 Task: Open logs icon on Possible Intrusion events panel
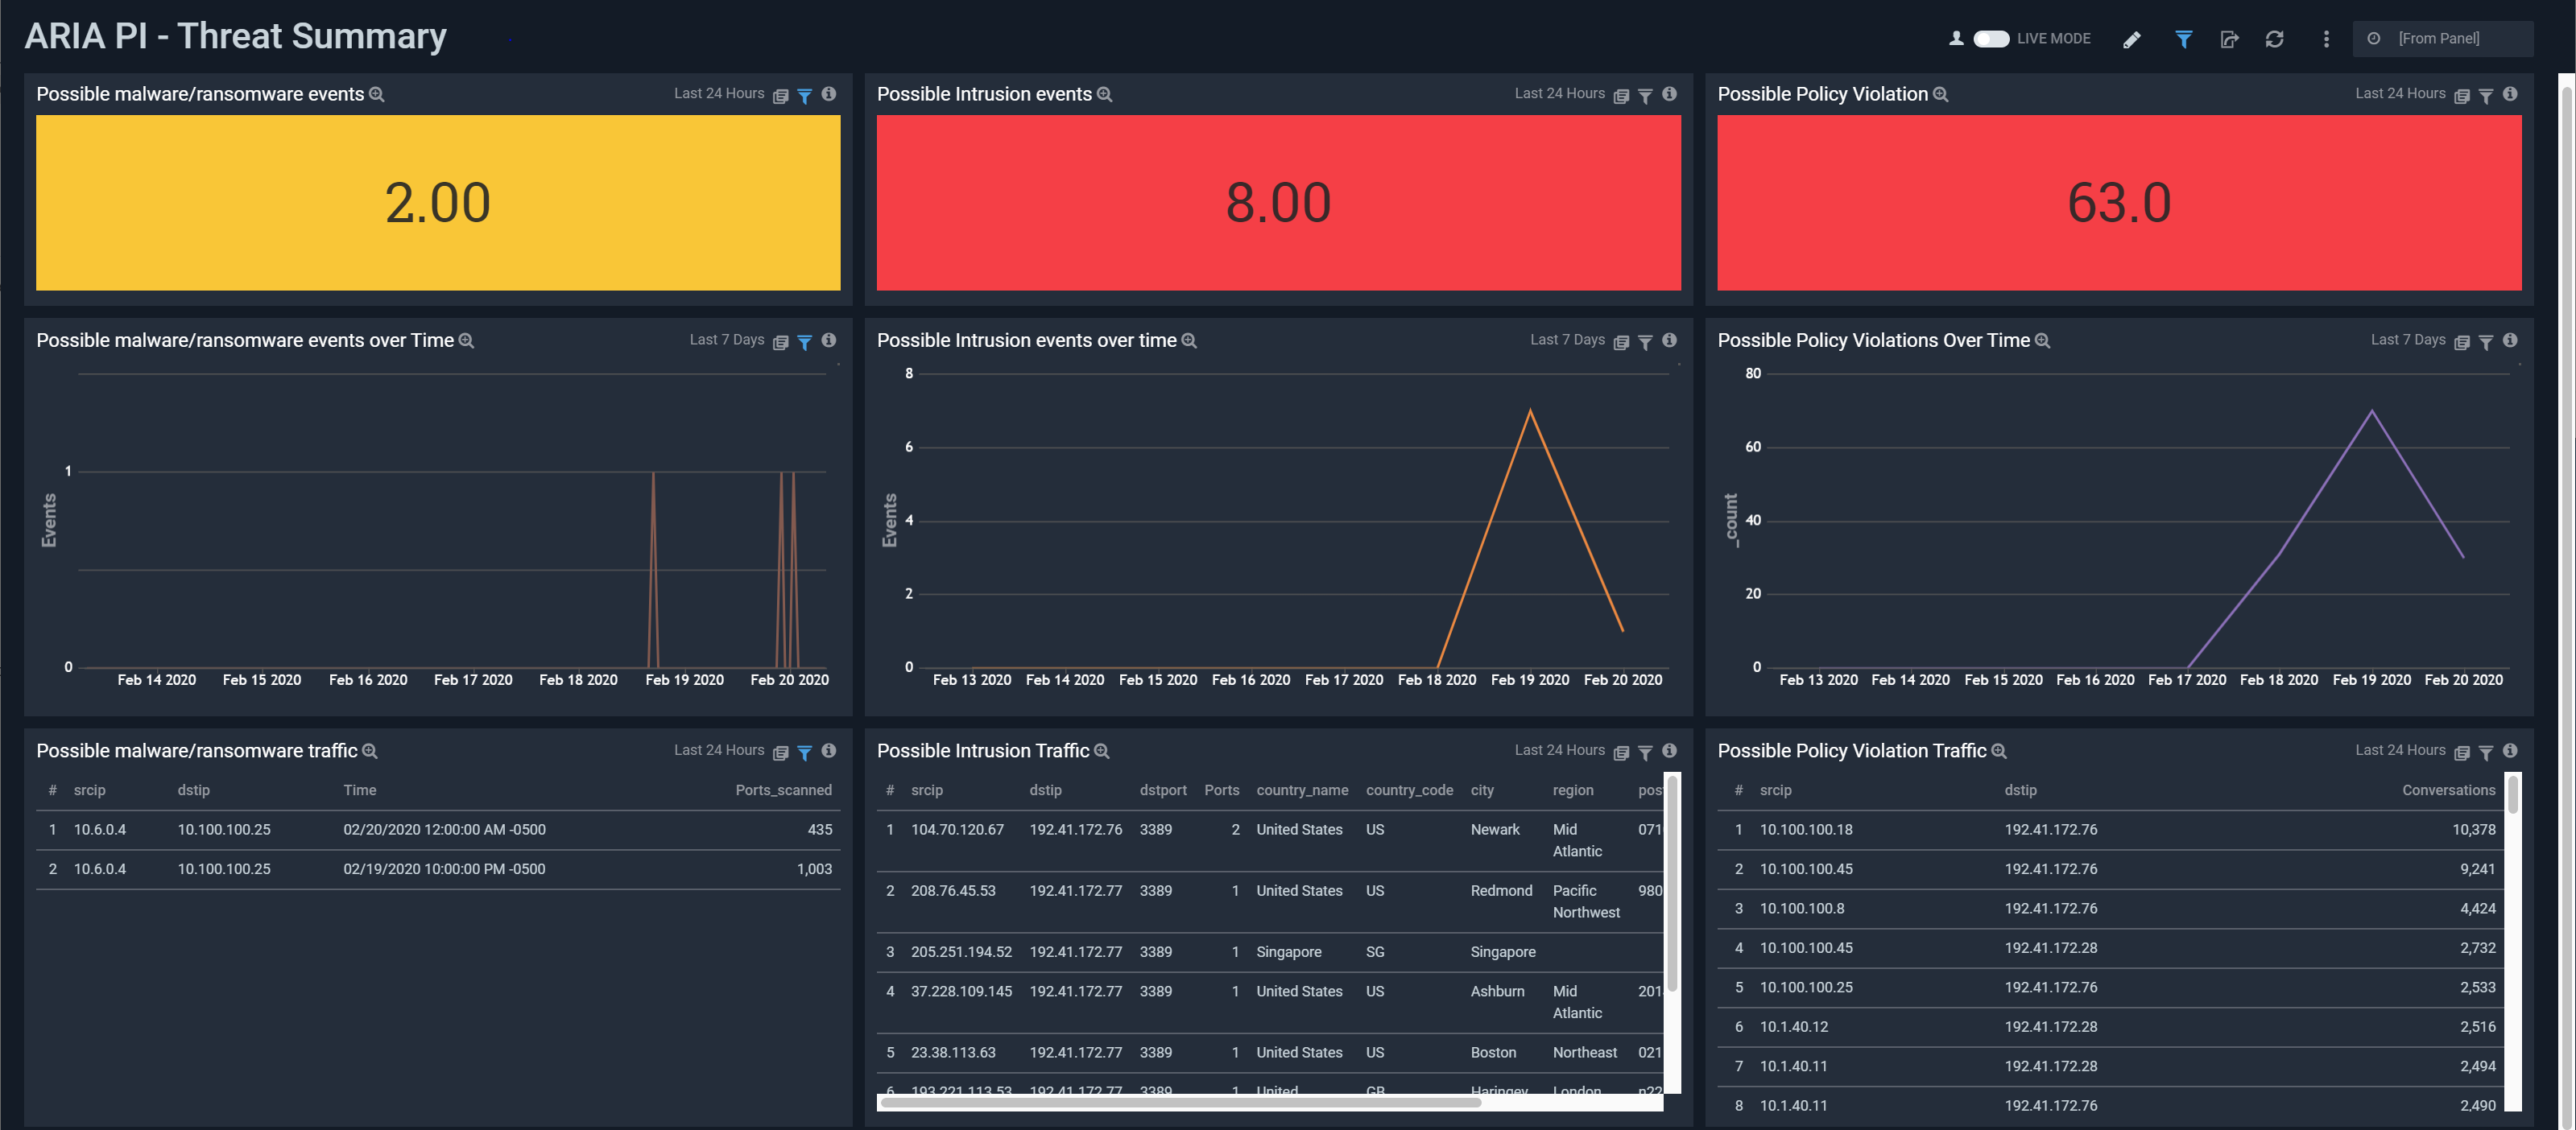[x=1621, y=96]
